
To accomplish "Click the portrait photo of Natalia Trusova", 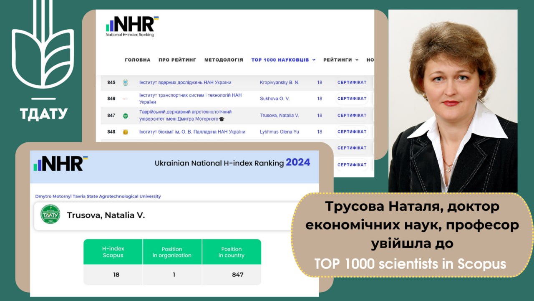I will point(453,101).
